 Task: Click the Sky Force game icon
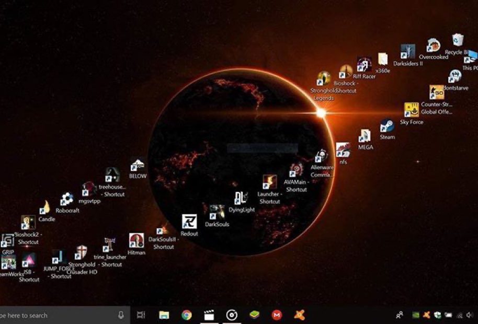[x=411, y=110]
